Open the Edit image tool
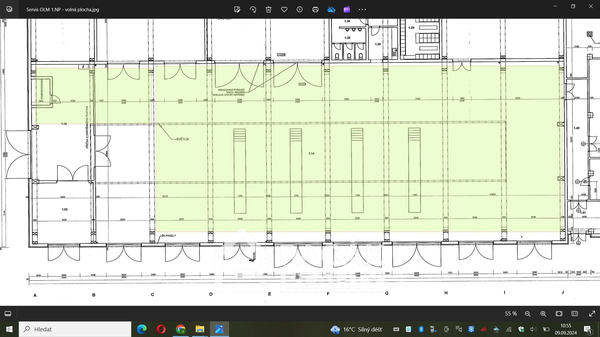The image size is (600, 337). tap(237, 9)
